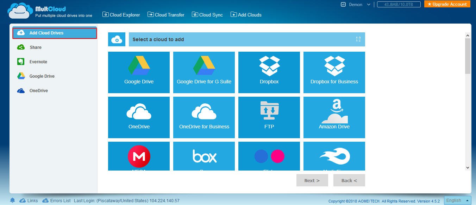
Task: Select the Dropbox for Business tile
Action: (334, 72)
